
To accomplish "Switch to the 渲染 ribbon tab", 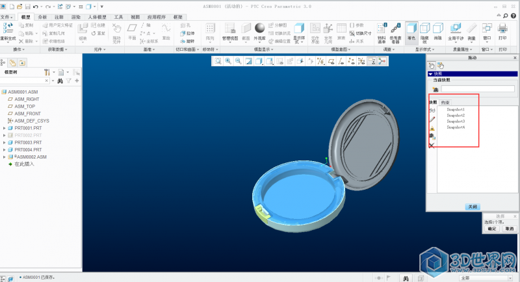I will pos(76,17).
